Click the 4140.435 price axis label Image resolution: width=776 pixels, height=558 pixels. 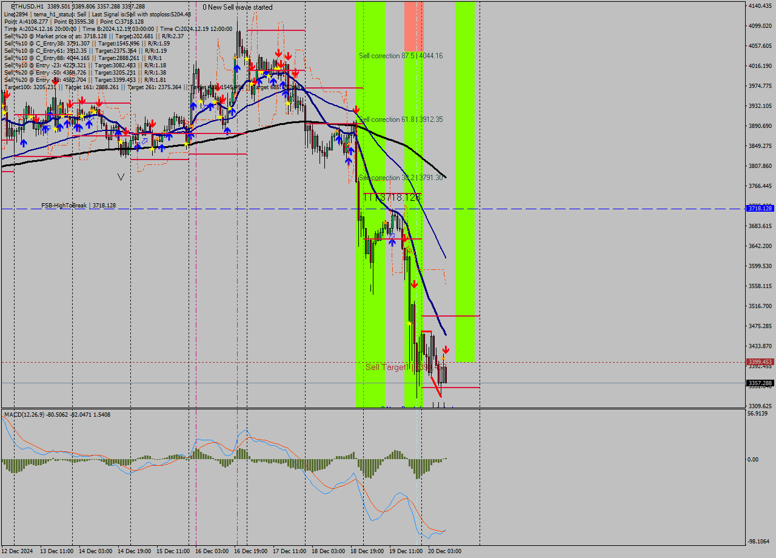(x=760, y=5)
